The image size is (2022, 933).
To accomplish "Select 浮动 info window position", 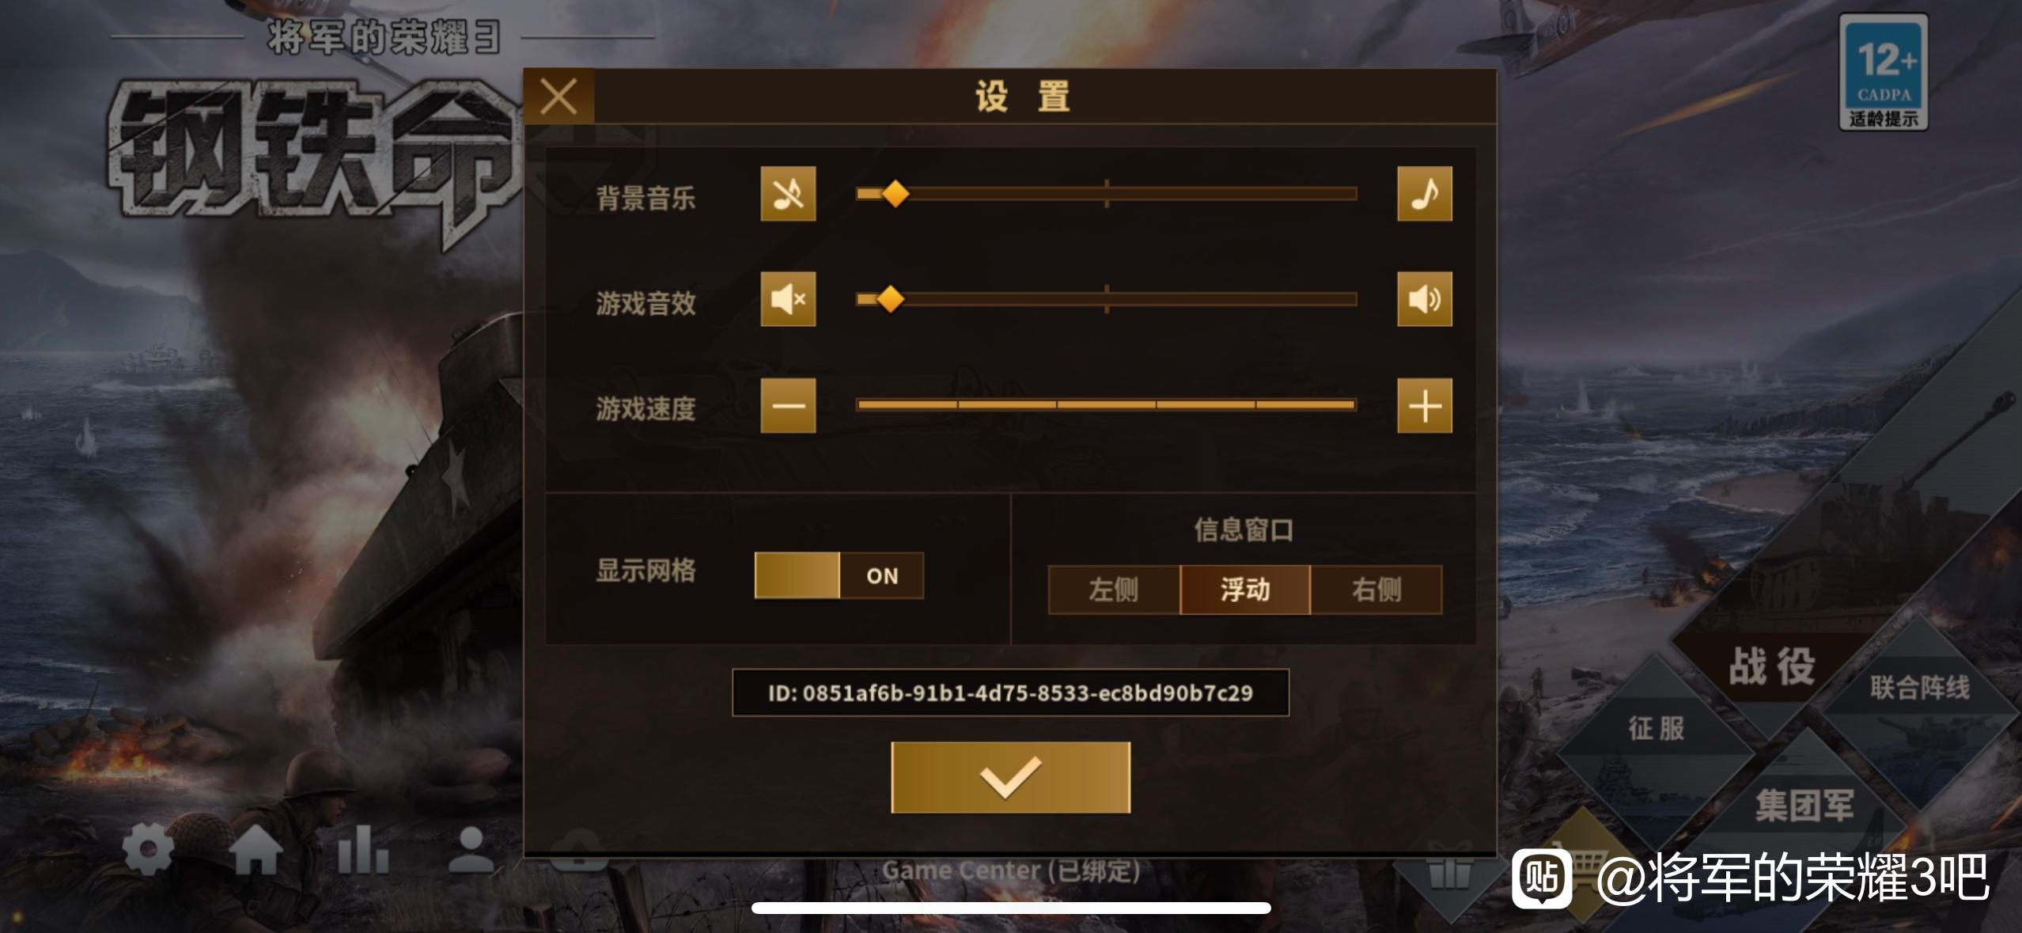I will pos(1245,590).
